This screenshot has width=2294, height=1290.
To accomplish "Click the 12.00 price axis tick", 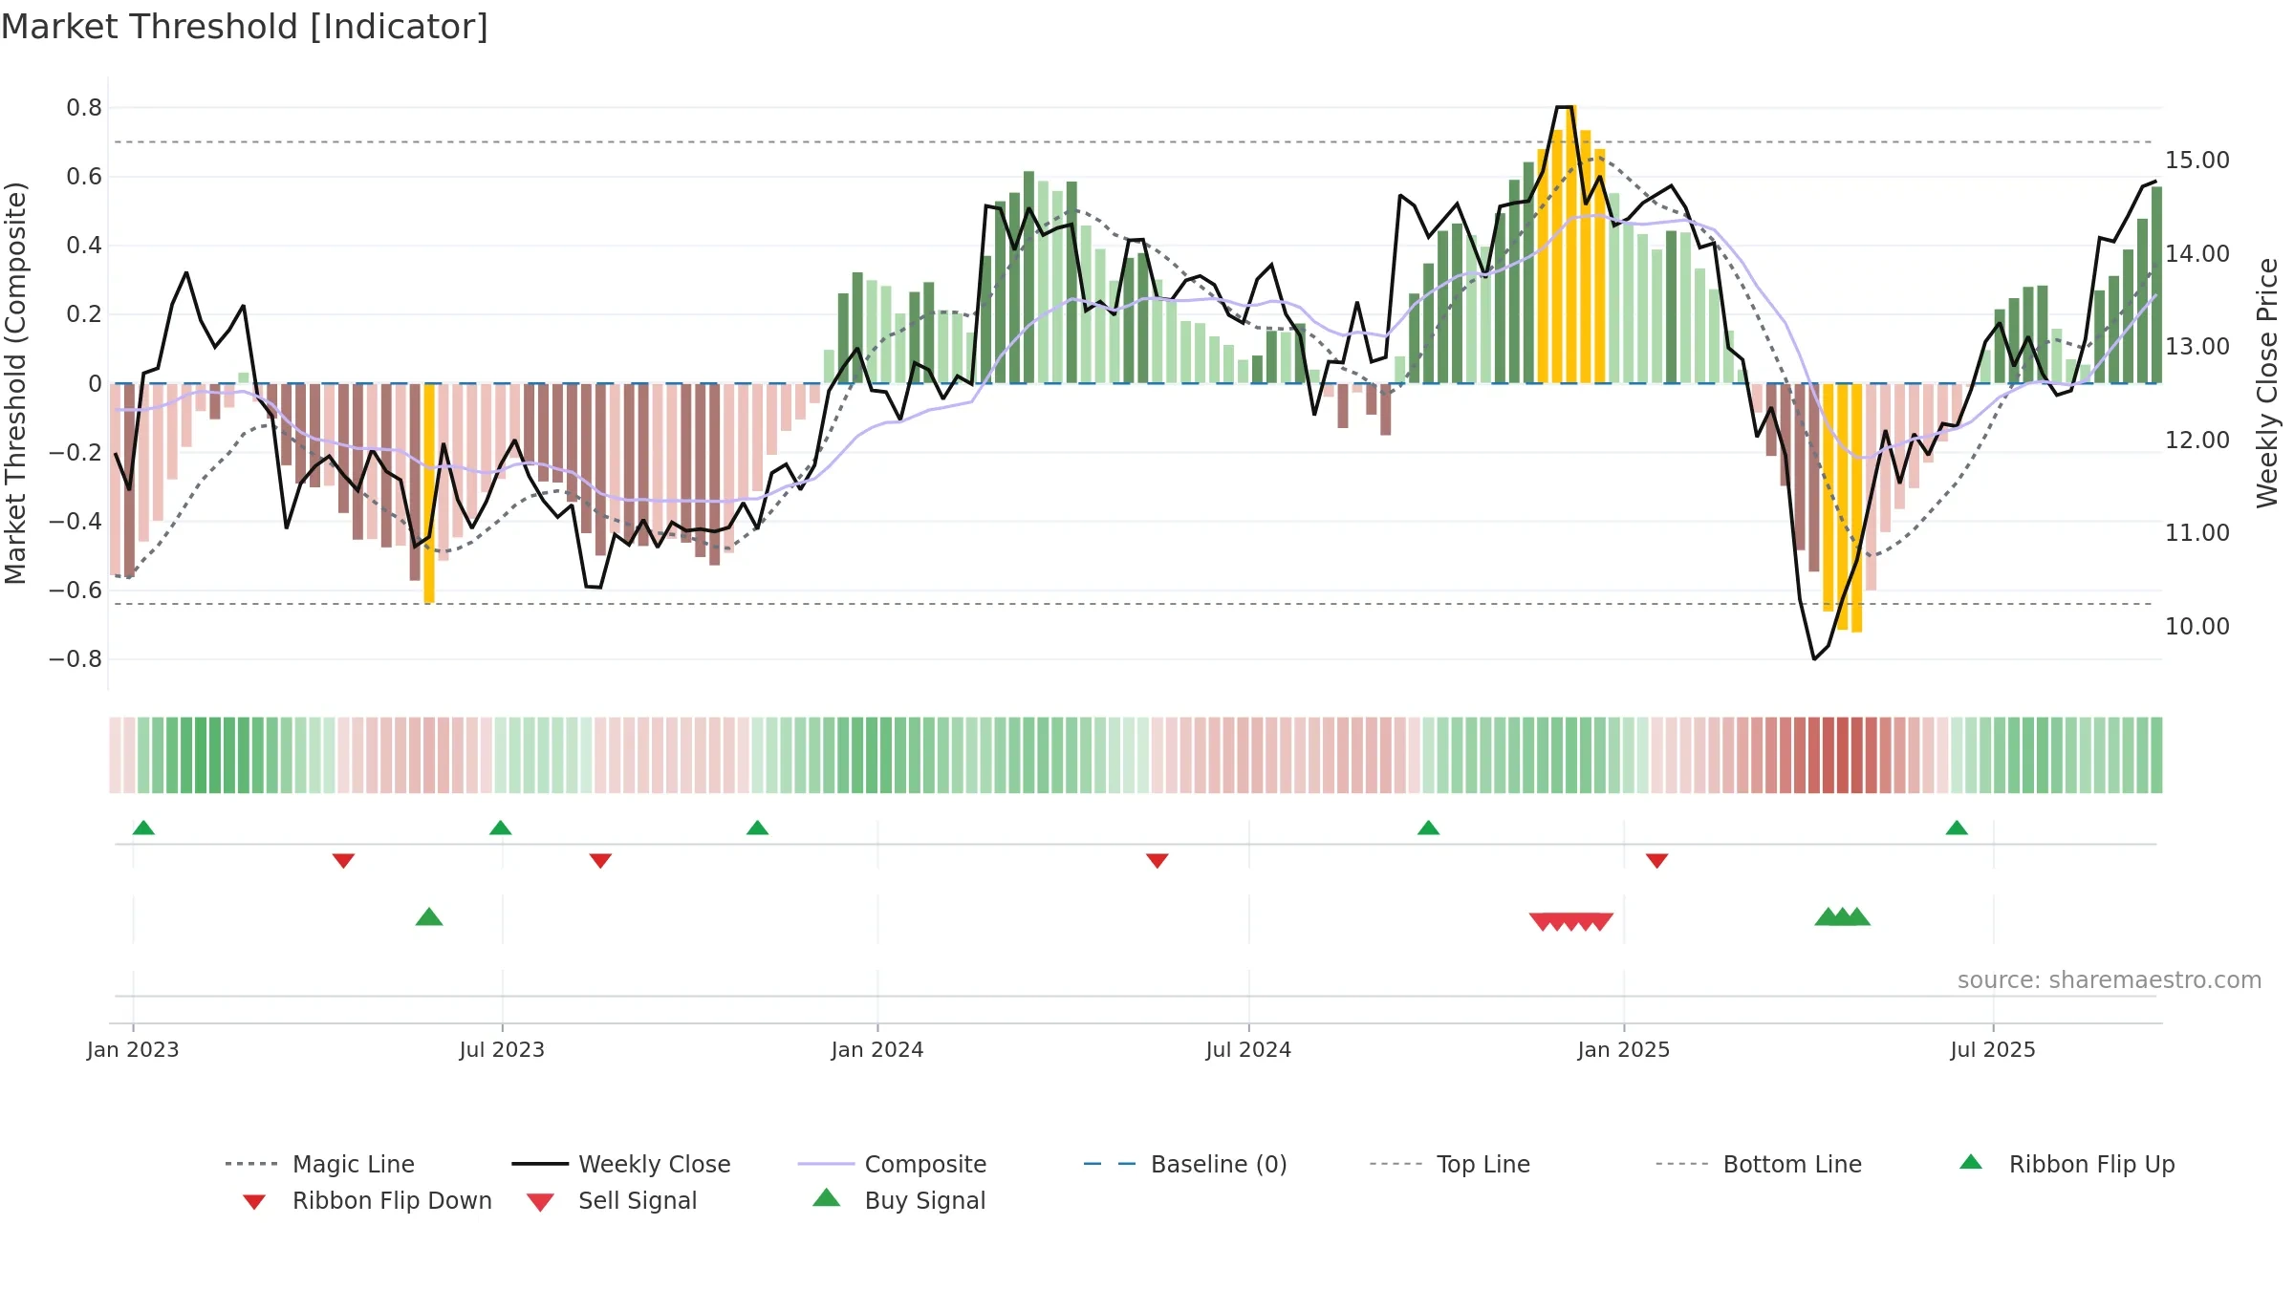I will tap(2197, 440).
